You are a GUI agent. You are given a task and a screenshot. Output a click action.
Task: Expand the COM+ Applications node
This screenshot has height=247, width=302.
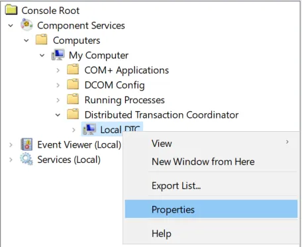[x=58, y=70]
